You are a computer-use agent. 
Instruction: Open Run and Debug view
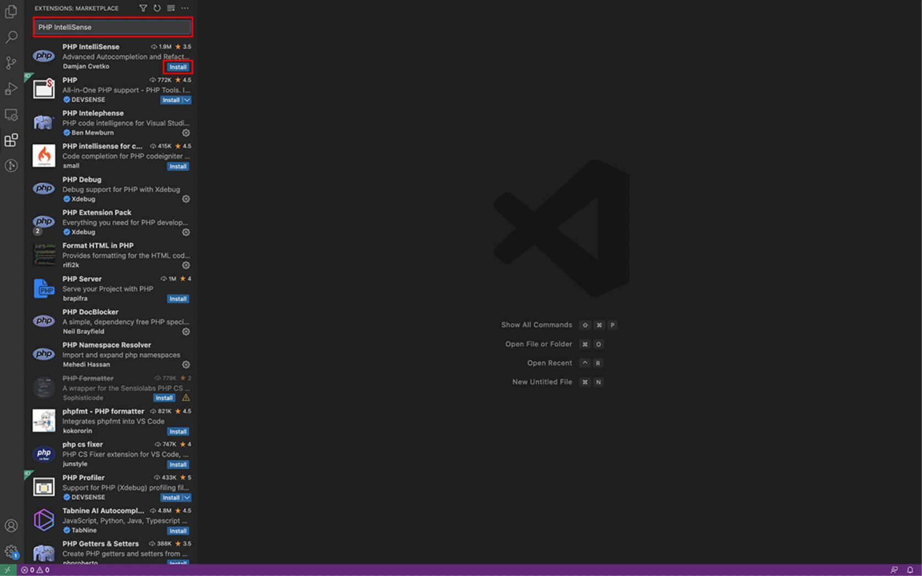(x=11, y=89)
